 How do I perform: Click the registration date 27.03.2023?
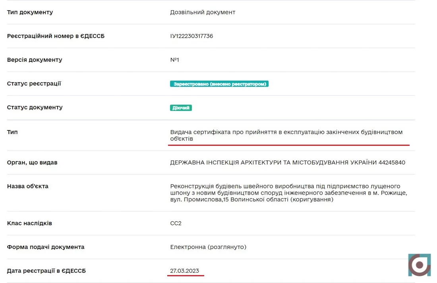184,271
